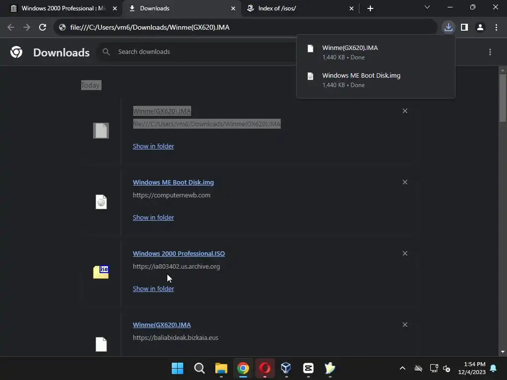Show Windows ME Boot Disk.img in folder
507x380 pixels.
153,218
